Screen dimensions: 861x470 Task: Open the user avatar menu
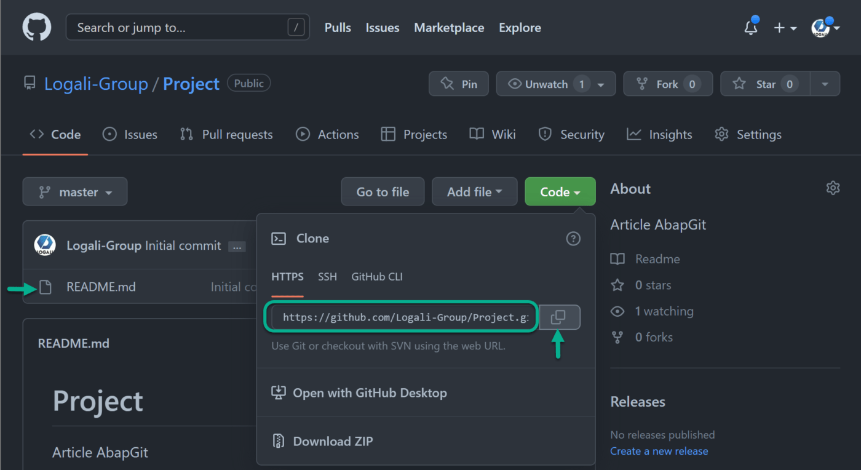point(826,28)
